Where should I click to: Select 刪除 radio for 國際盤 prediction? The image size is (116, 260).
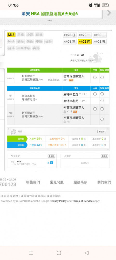pos(102,77)
